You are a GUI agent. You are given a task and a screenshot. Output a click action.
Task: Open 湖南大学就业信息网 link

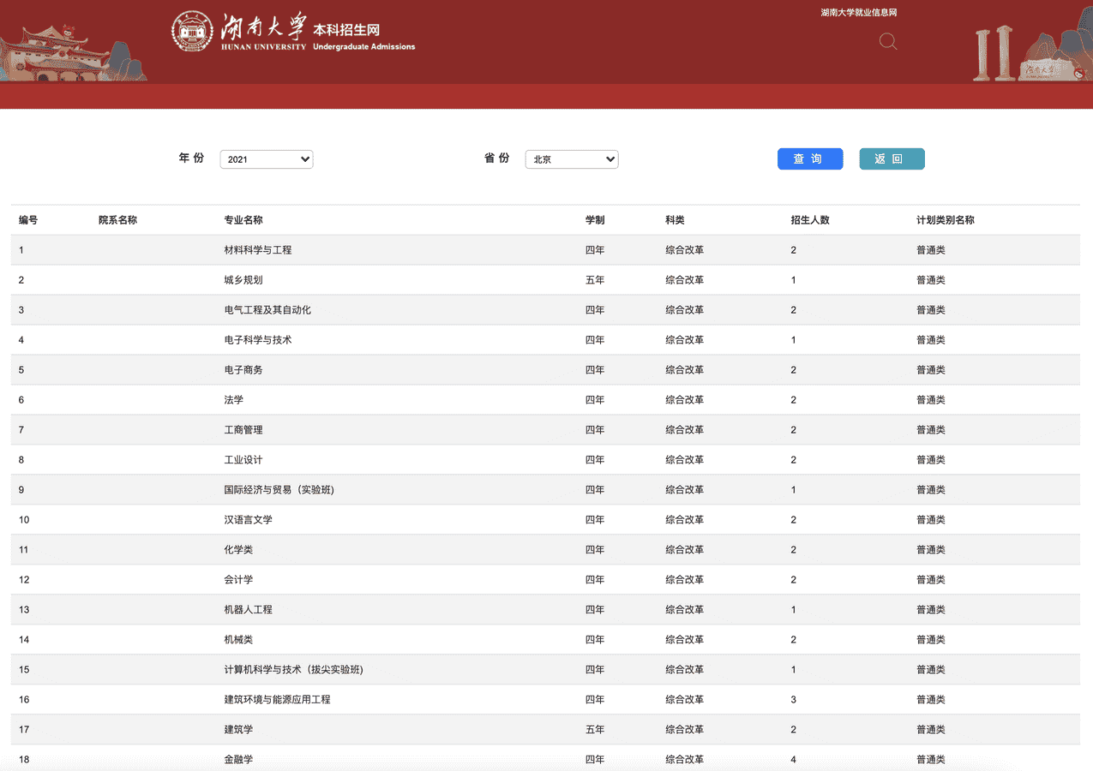(x=858, y=13)
